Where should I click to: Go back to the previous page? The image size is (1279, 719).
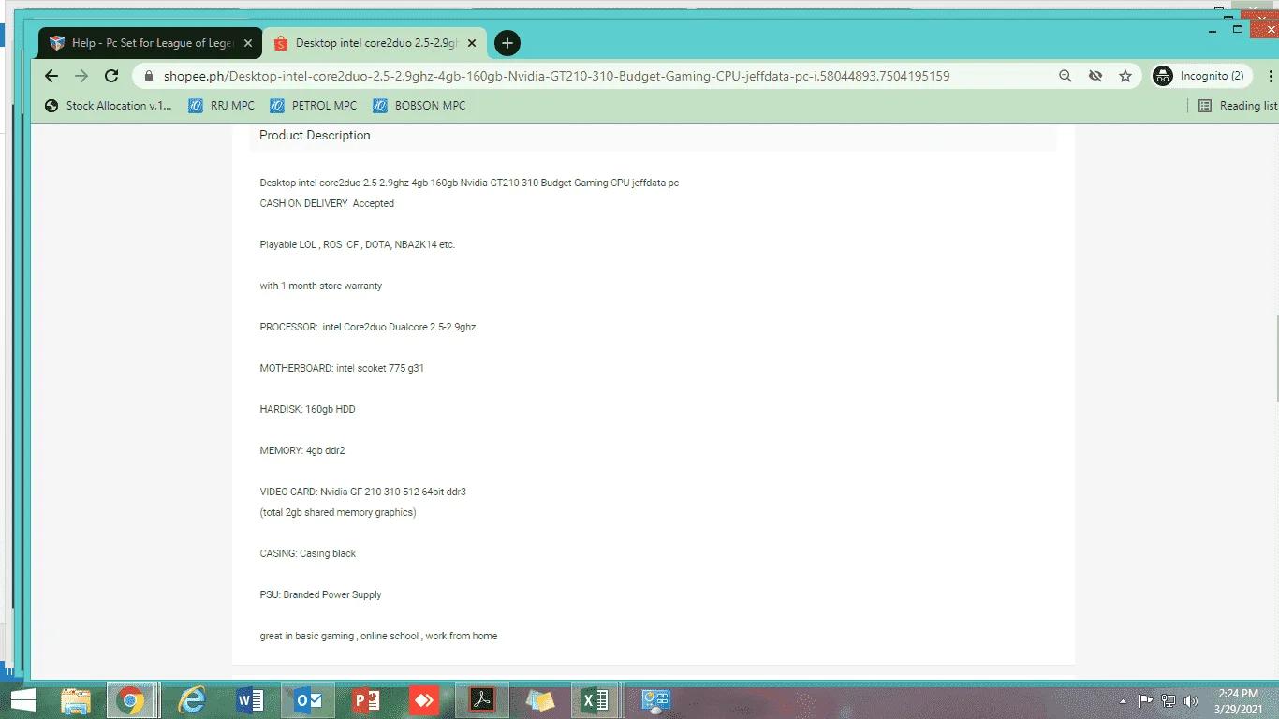(51, 76)
